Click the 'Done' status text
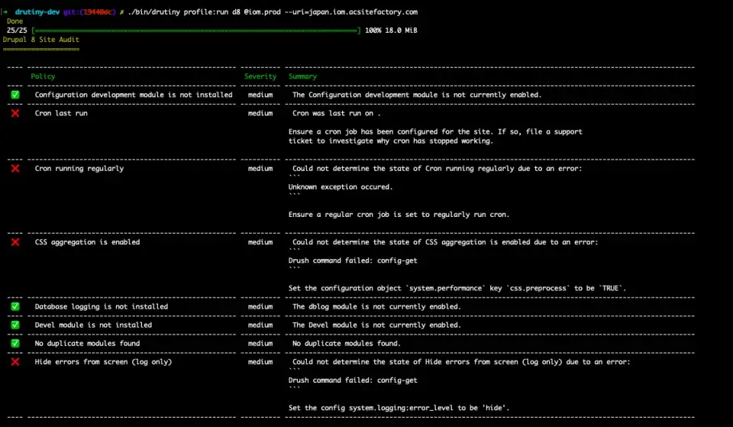This screenshot has height=427, width=733. [15, 21]
